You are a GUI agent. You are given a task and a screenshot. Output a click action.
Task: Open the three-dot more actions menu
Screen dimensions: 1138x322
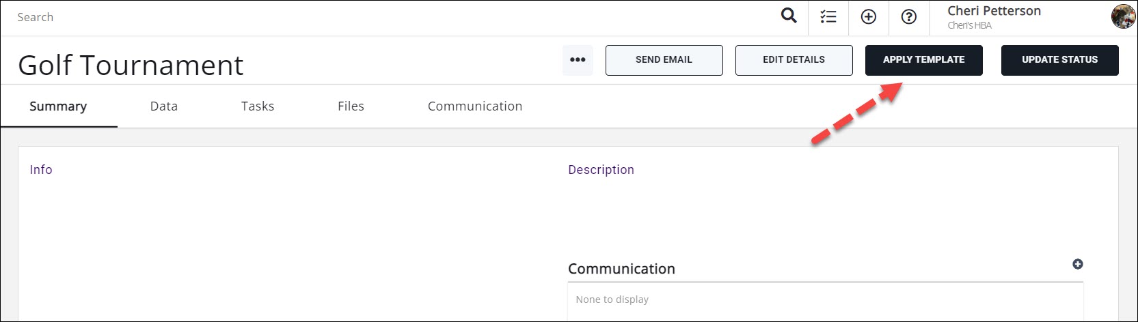tap(578, 60)
